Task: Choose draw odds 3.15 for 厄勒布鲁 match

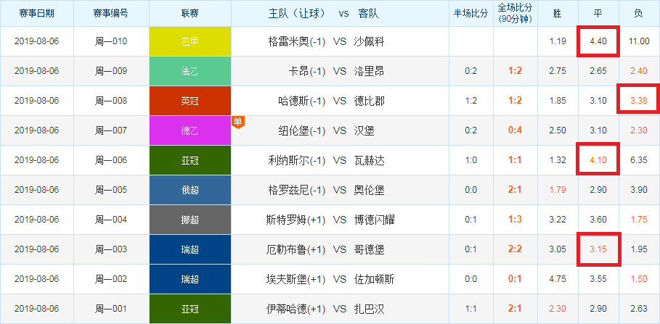Action: tap(598, 249)
